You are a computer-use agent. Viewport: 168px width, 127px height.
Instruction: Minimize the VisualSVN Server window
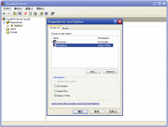(x=155, y=4)
